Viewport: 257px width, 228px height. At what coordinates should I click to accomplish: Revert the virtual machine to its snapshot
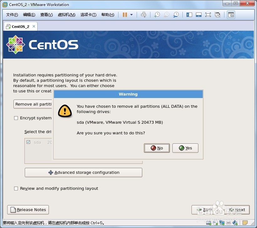pyautogui.click(x=166, y=15)
